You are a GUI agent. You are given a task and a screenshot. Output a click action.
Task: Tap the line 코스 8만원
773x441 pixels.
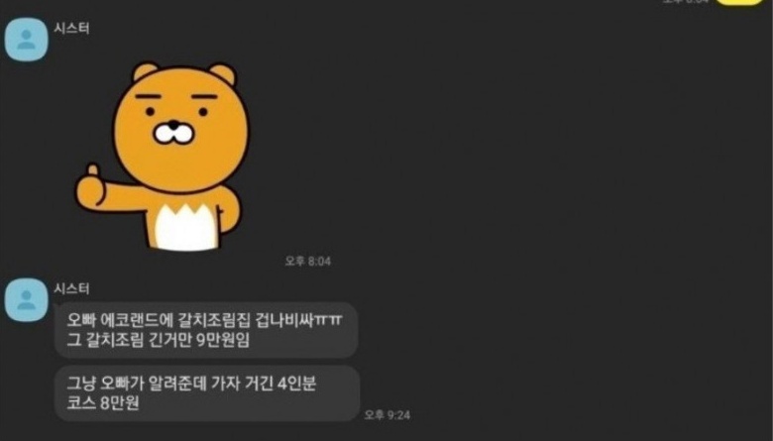coord(103,403)
